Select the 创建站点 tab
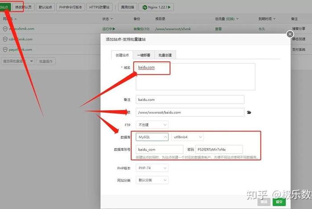 tap(122, 55)
